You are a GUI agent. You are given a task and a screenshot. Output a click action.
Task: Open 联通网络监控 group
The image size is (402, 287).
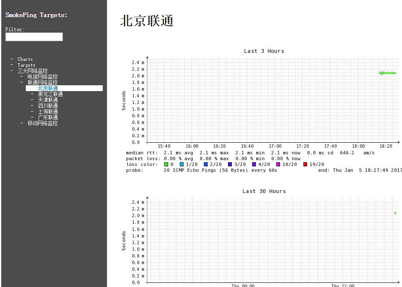click(x=42, y=82)
